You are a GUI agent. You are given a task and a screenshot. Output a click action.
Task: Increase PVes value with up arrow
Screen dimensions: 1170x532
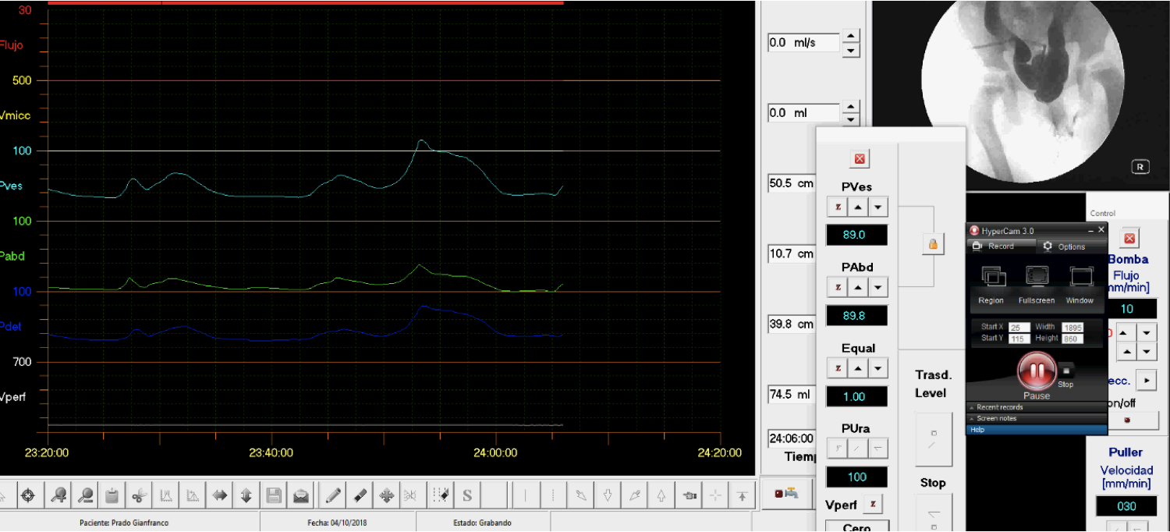point(858,207)
